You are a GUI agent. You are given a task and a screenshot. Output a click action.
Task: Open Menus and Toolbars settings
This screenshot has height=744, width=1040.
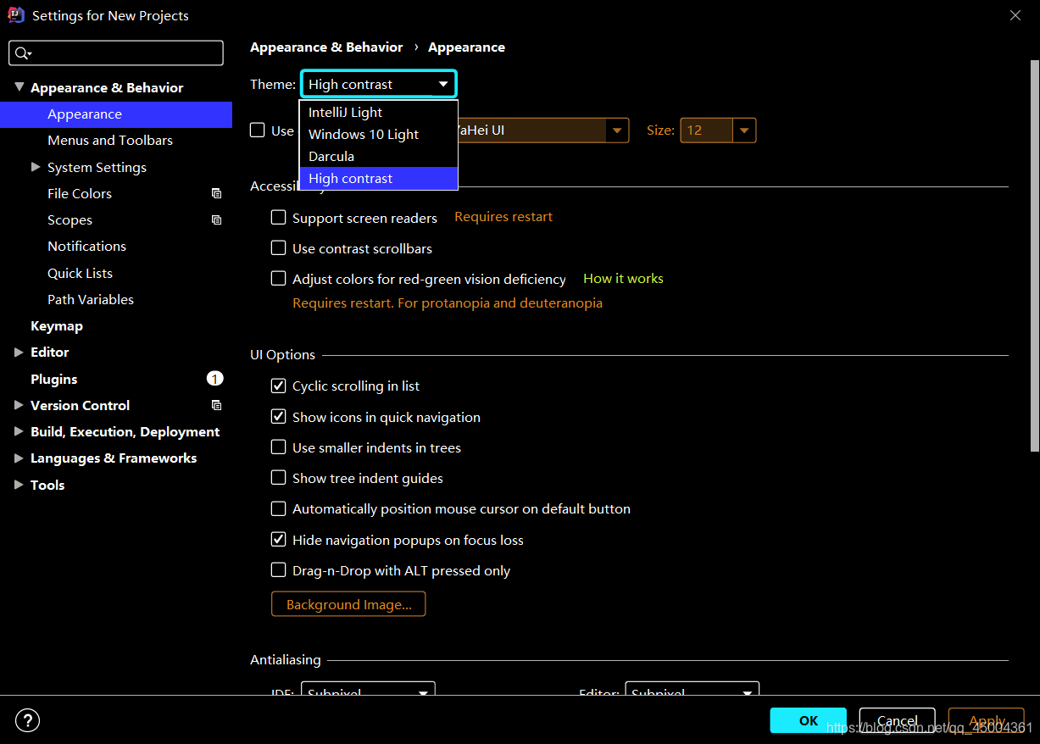click(110, 140)
